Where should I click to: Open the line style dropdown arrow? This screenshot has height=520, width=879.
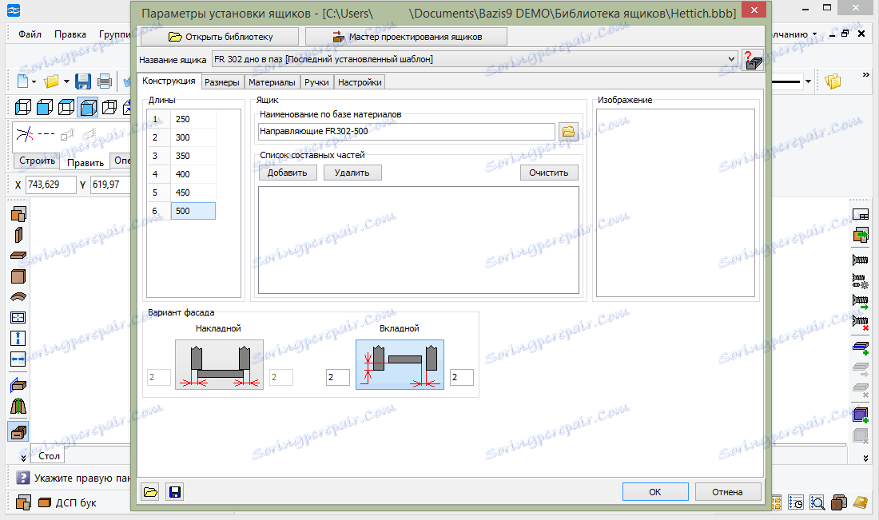coord(808,81)
